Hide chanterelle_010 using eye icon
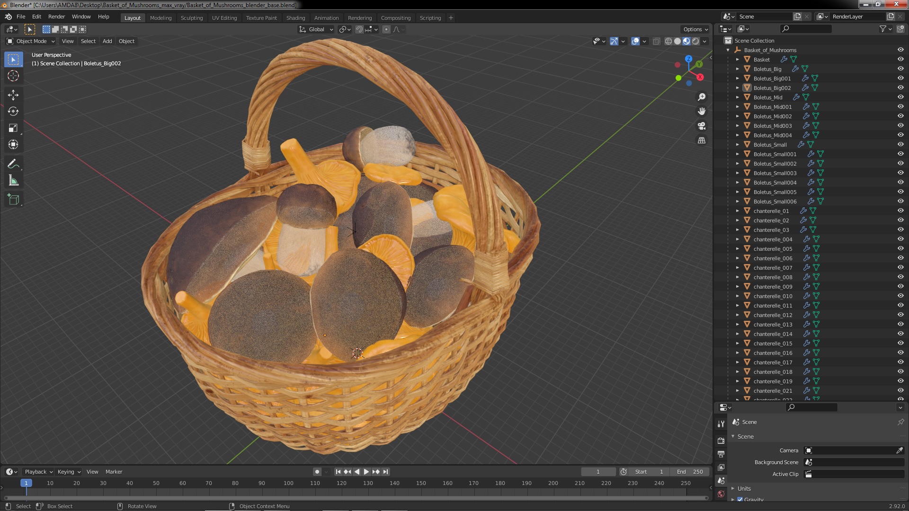 coord(900,296)
